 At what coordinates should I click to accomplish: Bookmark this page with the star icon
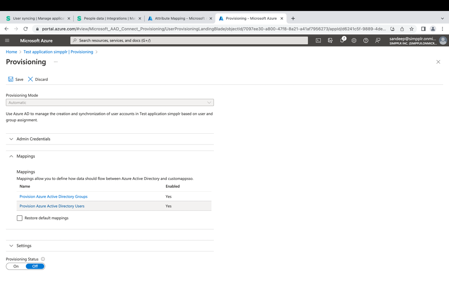click(411, 29)
